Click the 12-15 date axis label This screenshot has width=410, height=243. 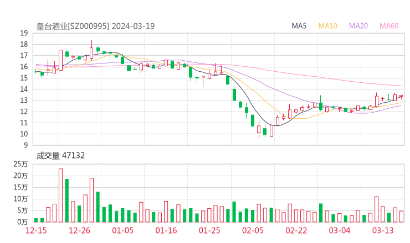click(x=36, y=230)
